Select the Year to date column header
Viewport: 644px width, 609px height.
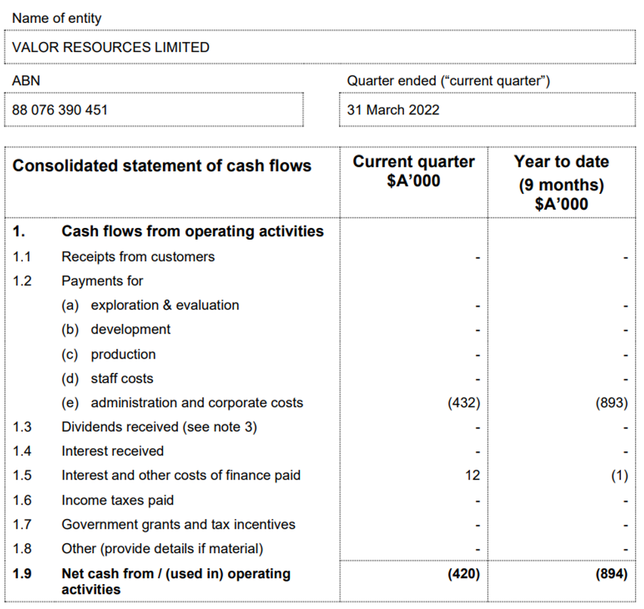[561, 182]
